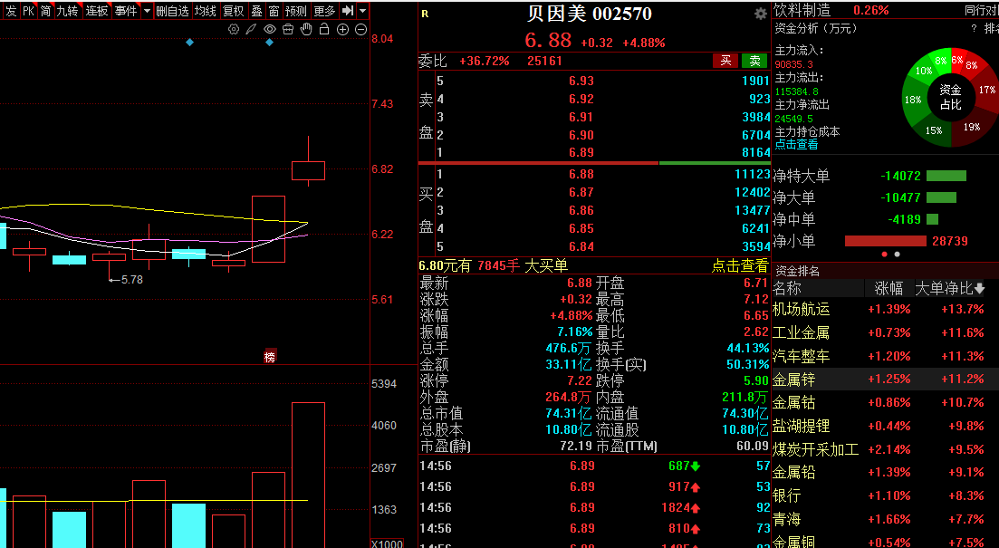Click the 19% dark red pie segment
This screenshot has height=548, width=999.
[972, 127]
